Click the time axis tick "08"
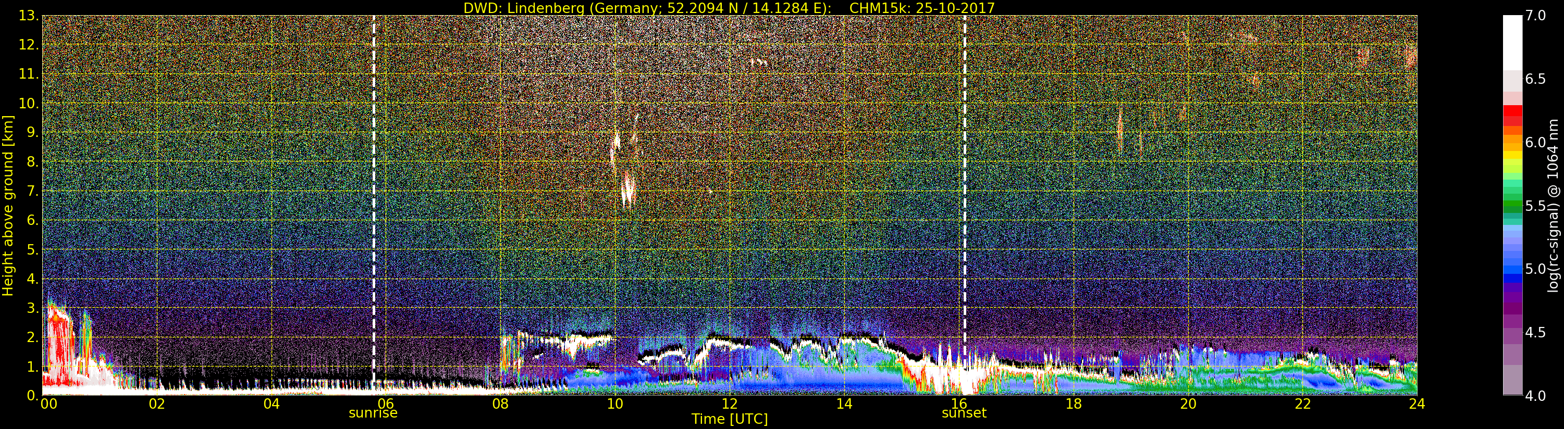The height and width of the screenshot is (429, 1564). pos(500,404)
